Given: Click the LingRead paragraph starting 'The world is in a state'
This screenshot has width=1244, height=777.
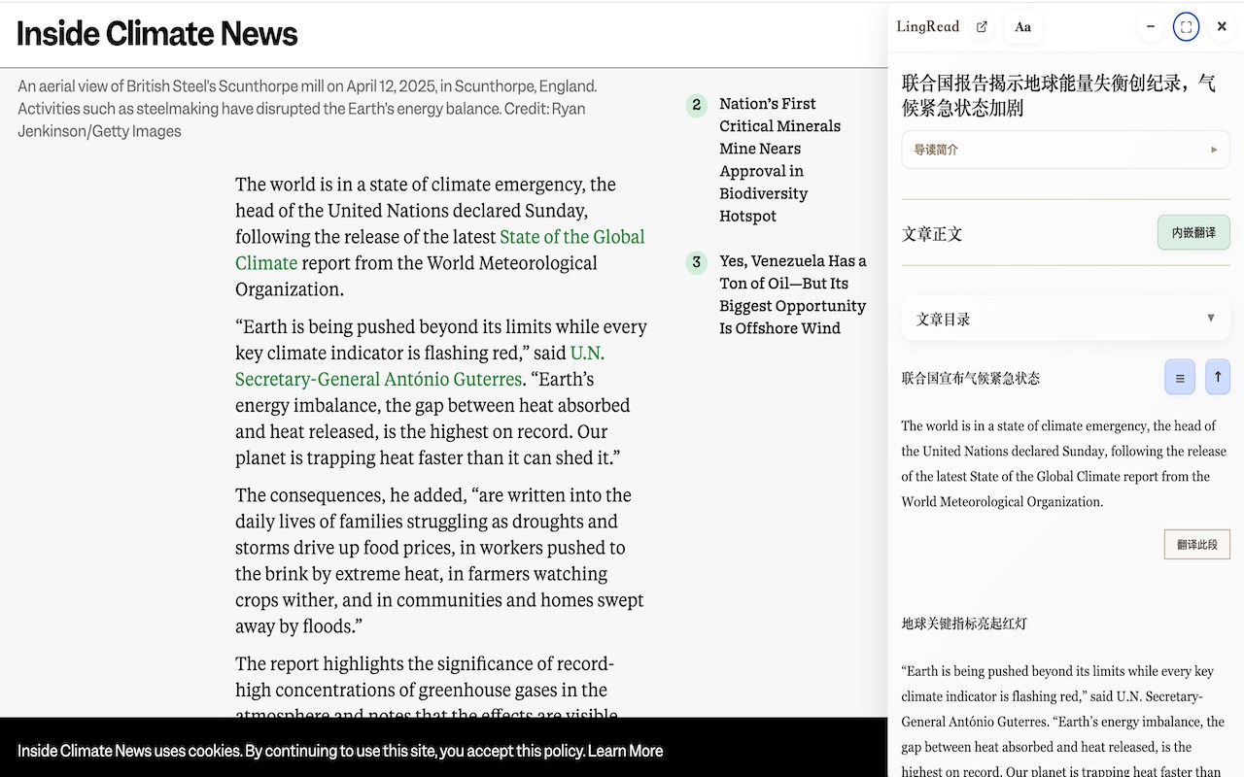Looking at the screenshot, I should tap(1064, 464).
